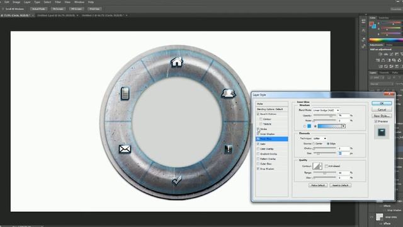The width and height of the screenshot is (403, 227).
Task: Toggle the Satin style checkbox
Action: click(258, 144)
